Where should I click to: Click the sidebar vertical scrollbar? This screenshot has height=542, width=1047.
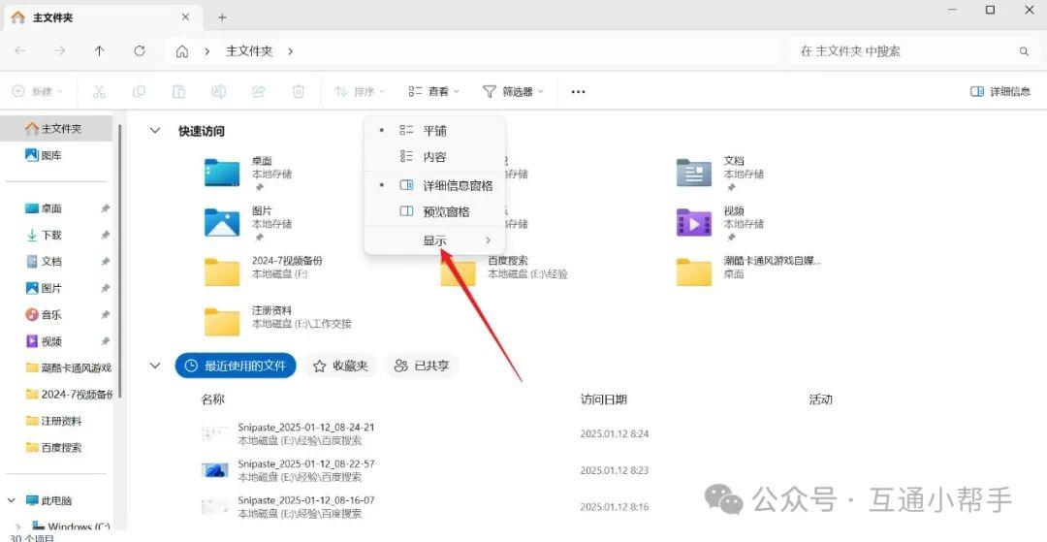(x=120, y=260)
